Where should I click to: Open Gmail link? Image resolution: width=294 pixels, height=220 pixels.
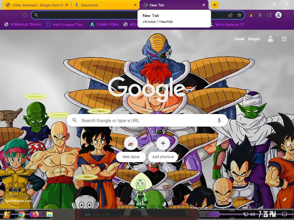point(239,39)
